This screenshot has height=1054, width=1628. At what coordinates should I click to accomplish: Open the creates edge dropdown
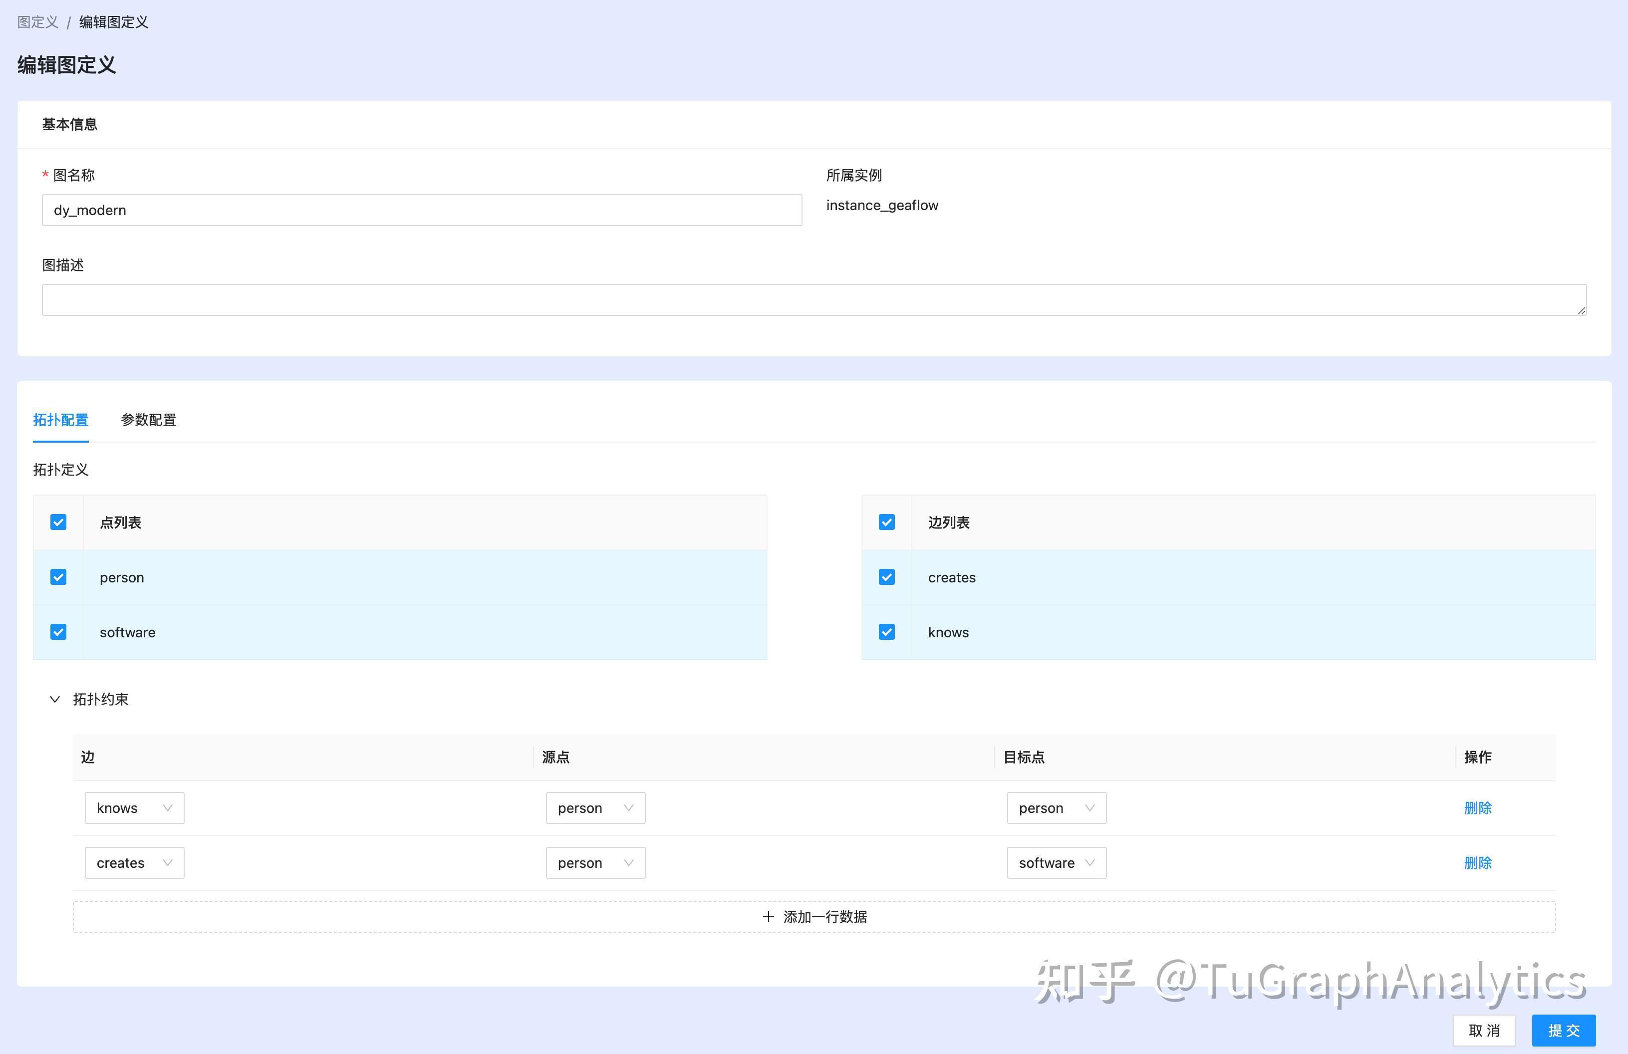coord(134,862)
